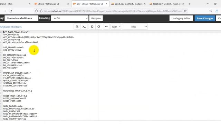Switch to the localhost / 127.0.0.1 tab
The image size is (221, 124).
click(x=167, y=4)
